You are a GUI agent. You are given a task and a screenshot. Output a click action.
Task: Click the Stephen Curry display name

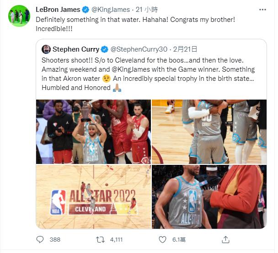coord(76,49)
